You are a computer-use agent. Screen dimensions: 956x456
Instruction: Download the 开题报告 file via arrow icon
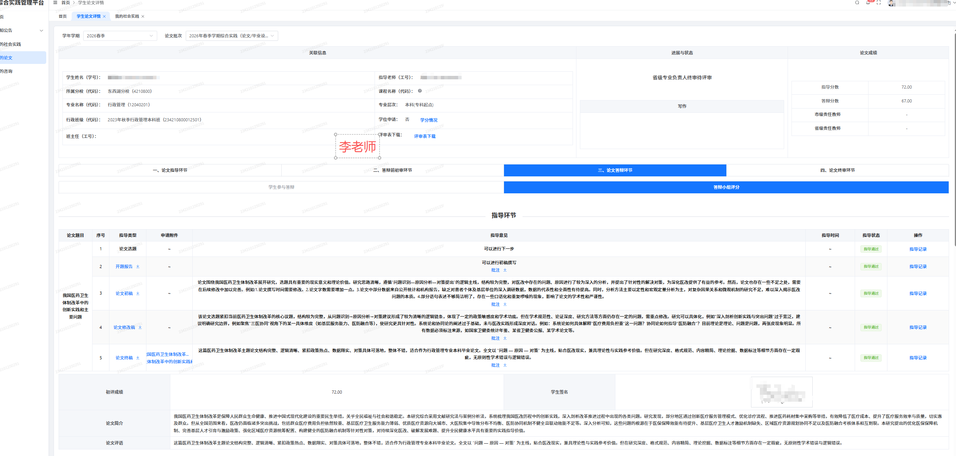pyautogui.click(x=138, y=267)
